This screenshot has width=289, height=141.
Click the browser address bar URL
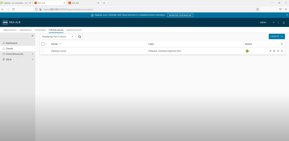click(68, 9)
